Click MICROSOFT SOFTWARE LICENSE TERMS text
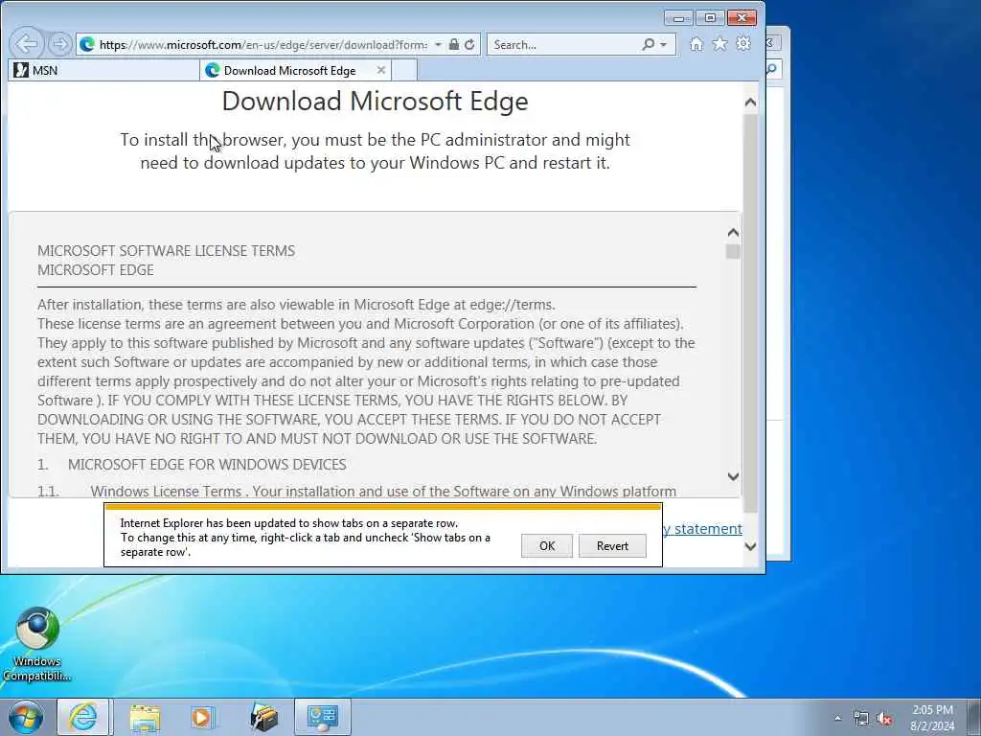The image size is (981, 736). point(166,250)
